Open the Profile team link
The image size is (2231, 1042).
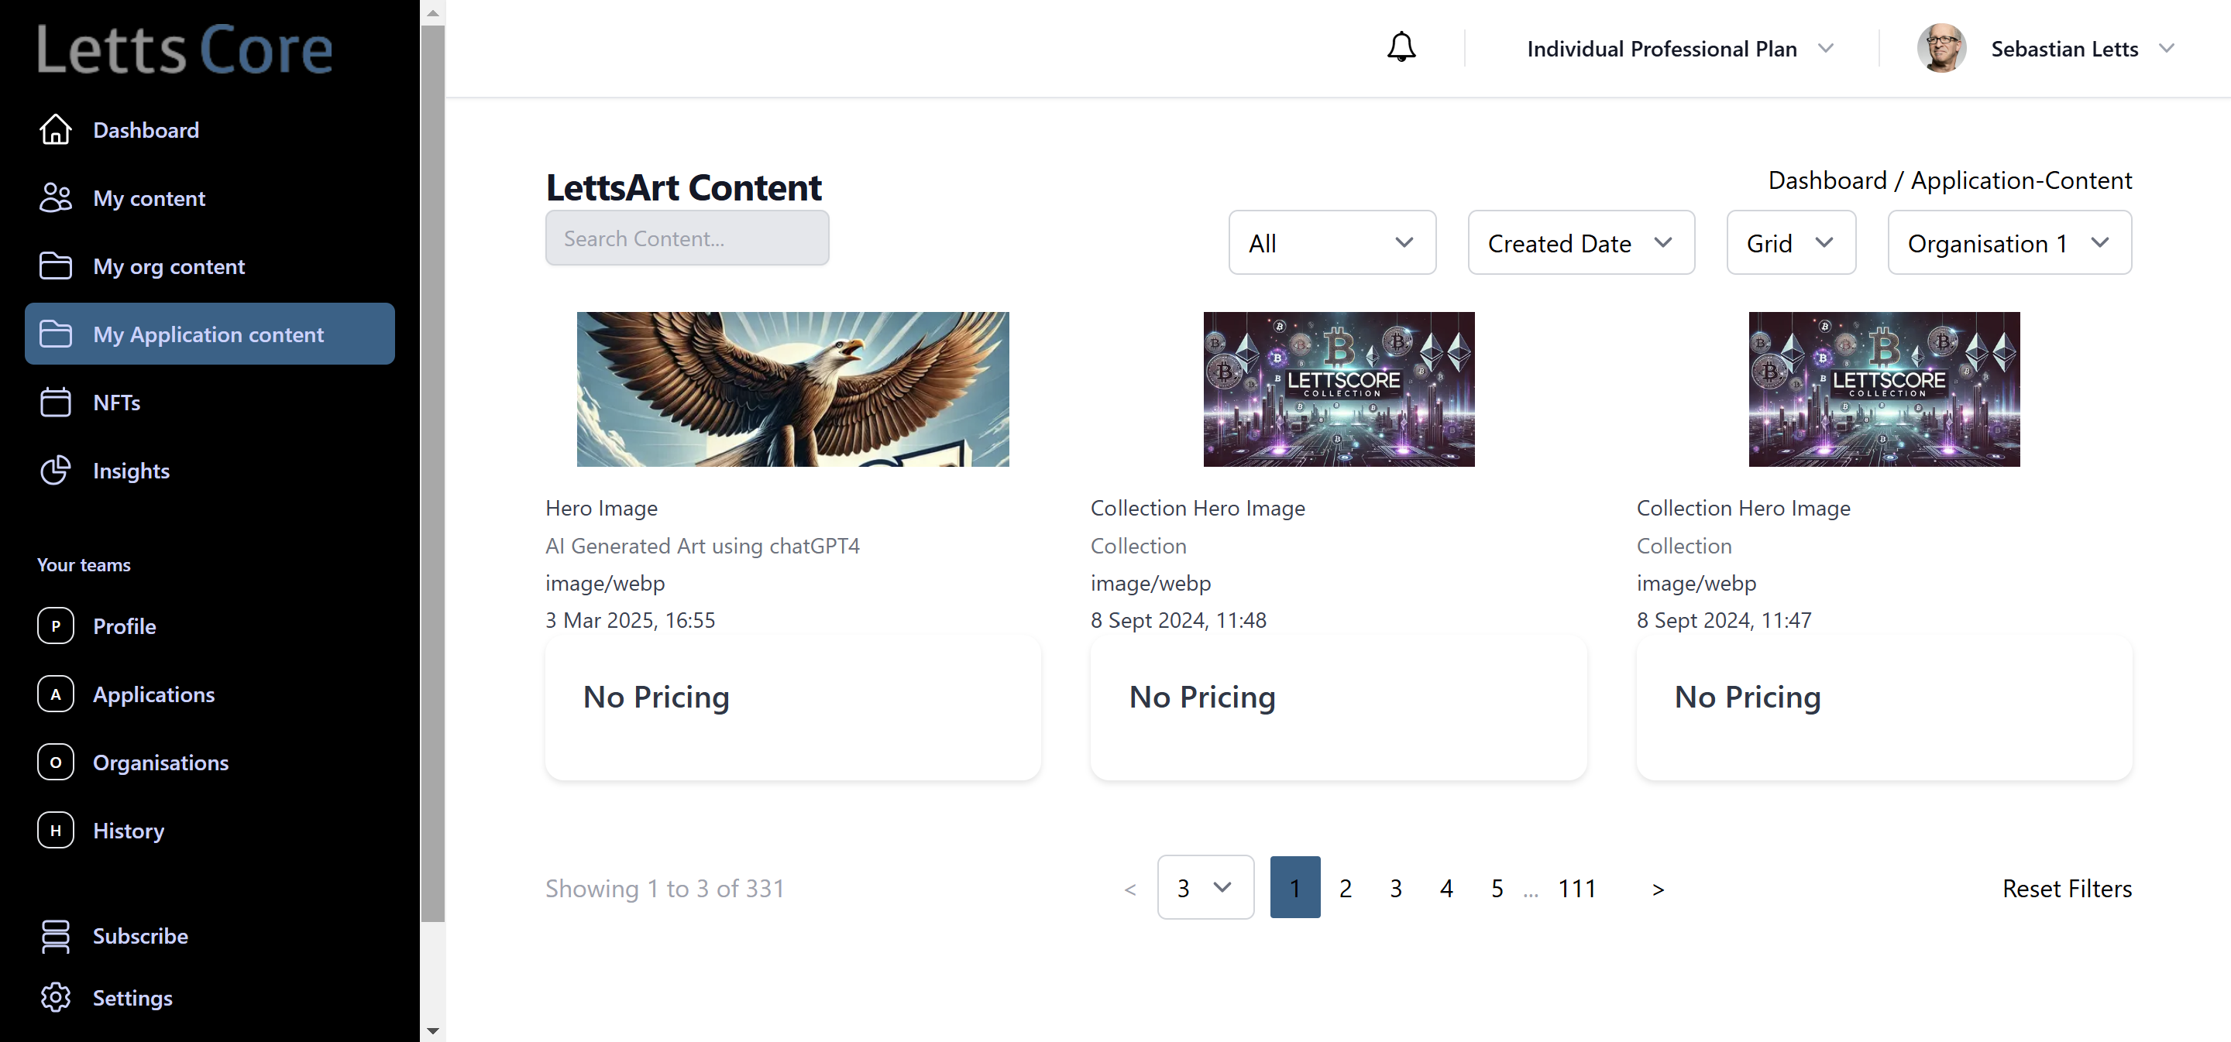pyautogui.click(x=210, y=626)
